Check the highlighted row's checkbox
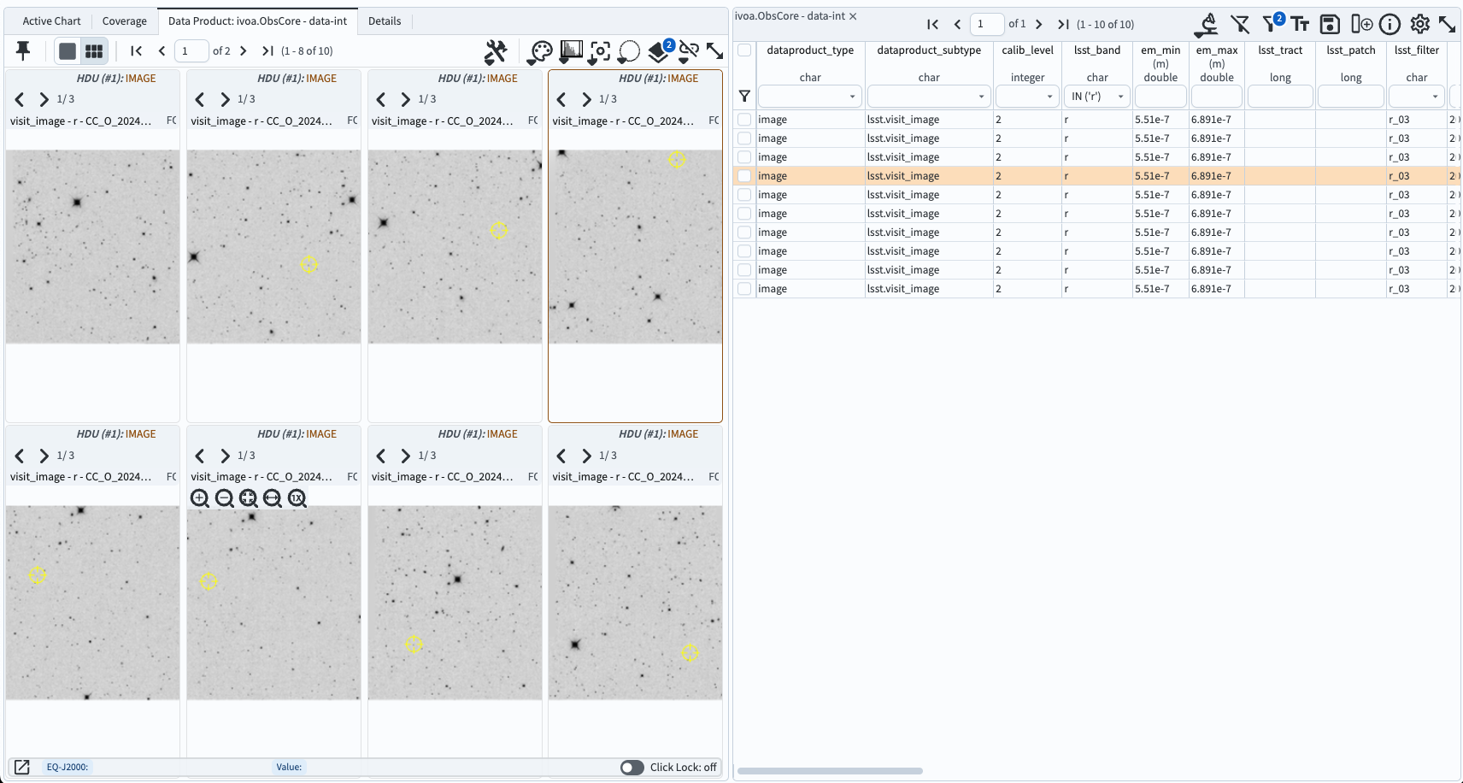 click(743, 175)
